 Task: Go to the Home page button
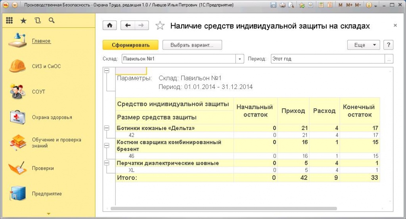click(x=110, y=25)
